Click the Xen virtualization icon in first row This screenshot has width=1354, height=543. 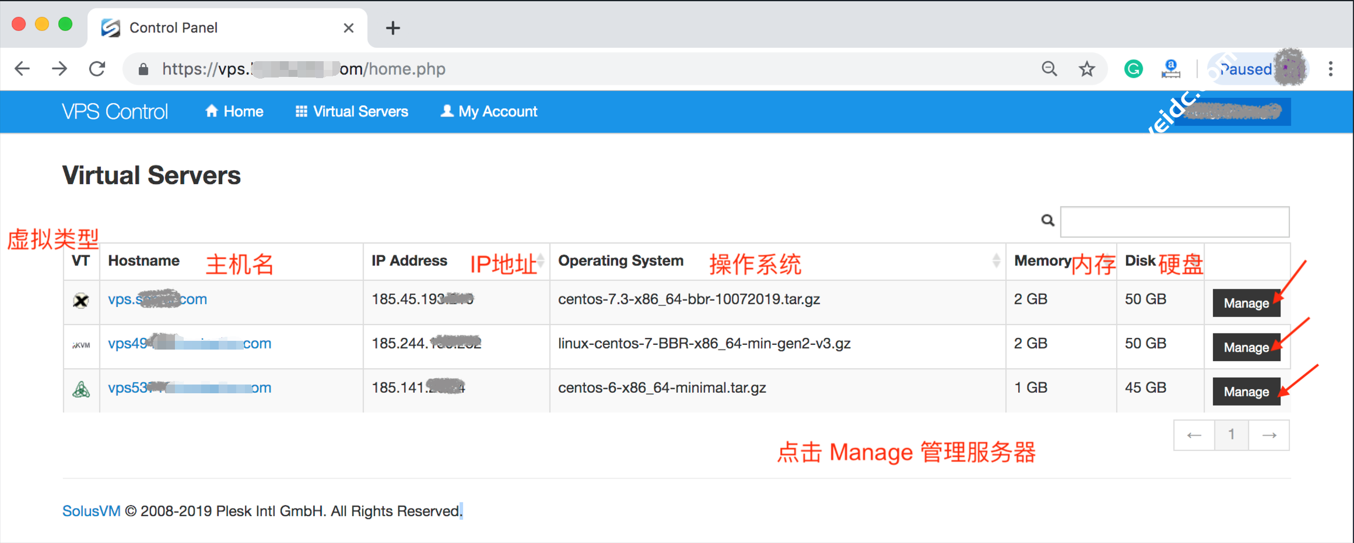pyautogui.click(x=81, y=301)
